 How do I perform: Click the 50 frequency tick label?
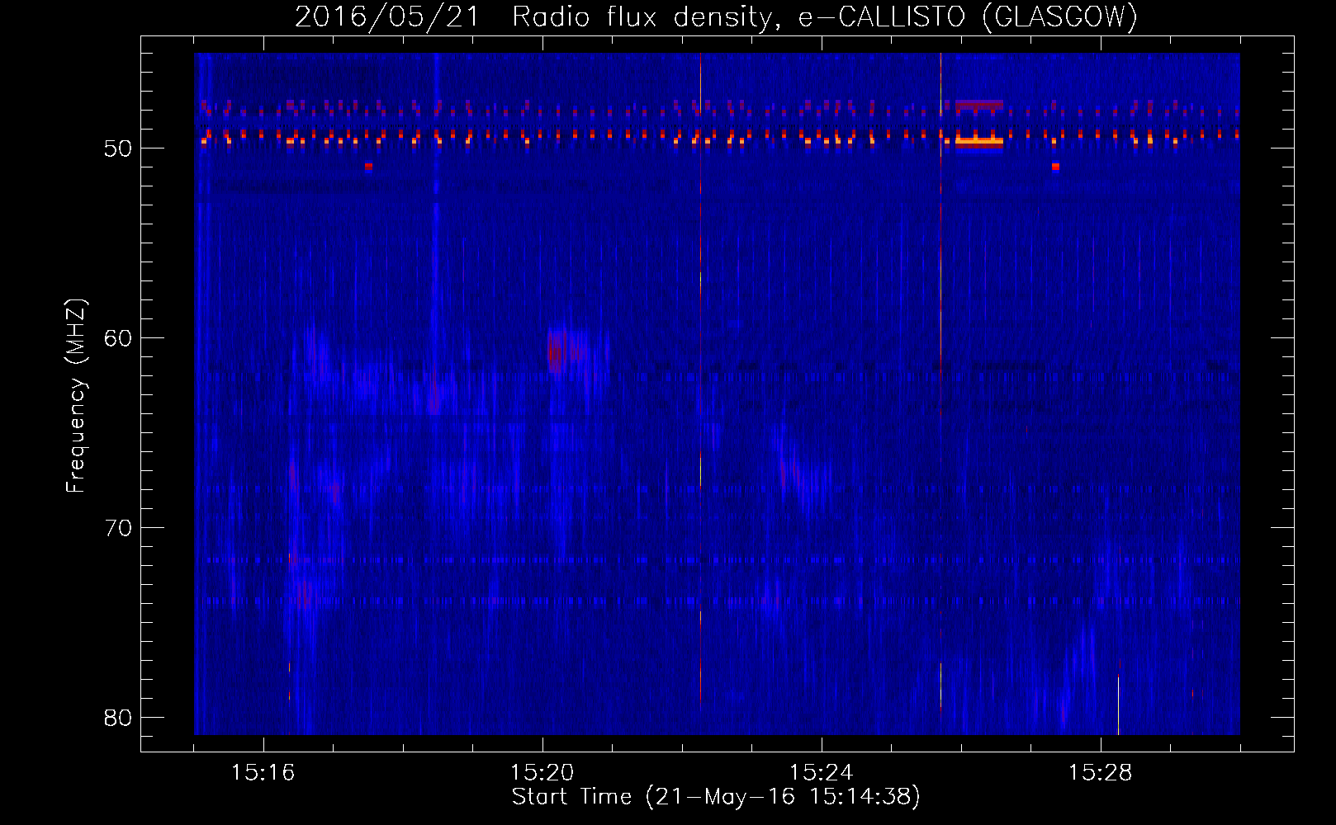(118, 149)
